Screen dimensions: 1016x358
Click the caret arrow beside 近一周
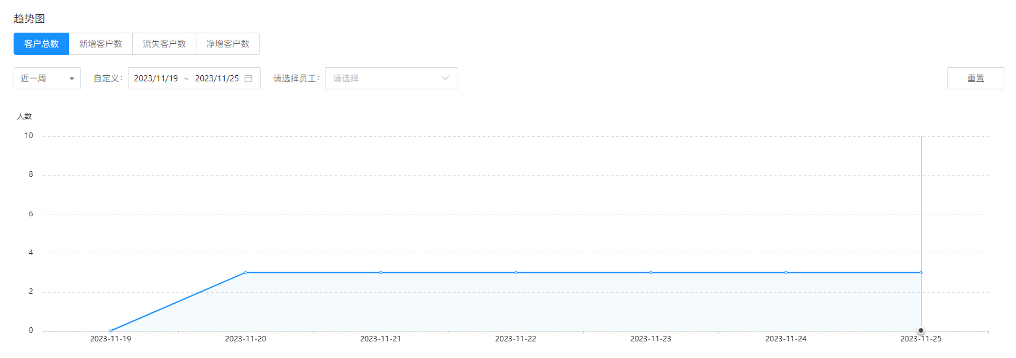(x=72, y=79)
